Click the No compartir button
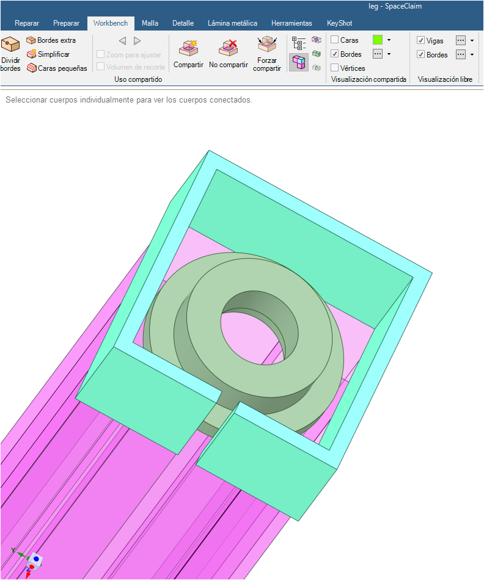Image resolution: width=484 pixels, height=580 pixels. pyautogui.click(x=229, y=54)
